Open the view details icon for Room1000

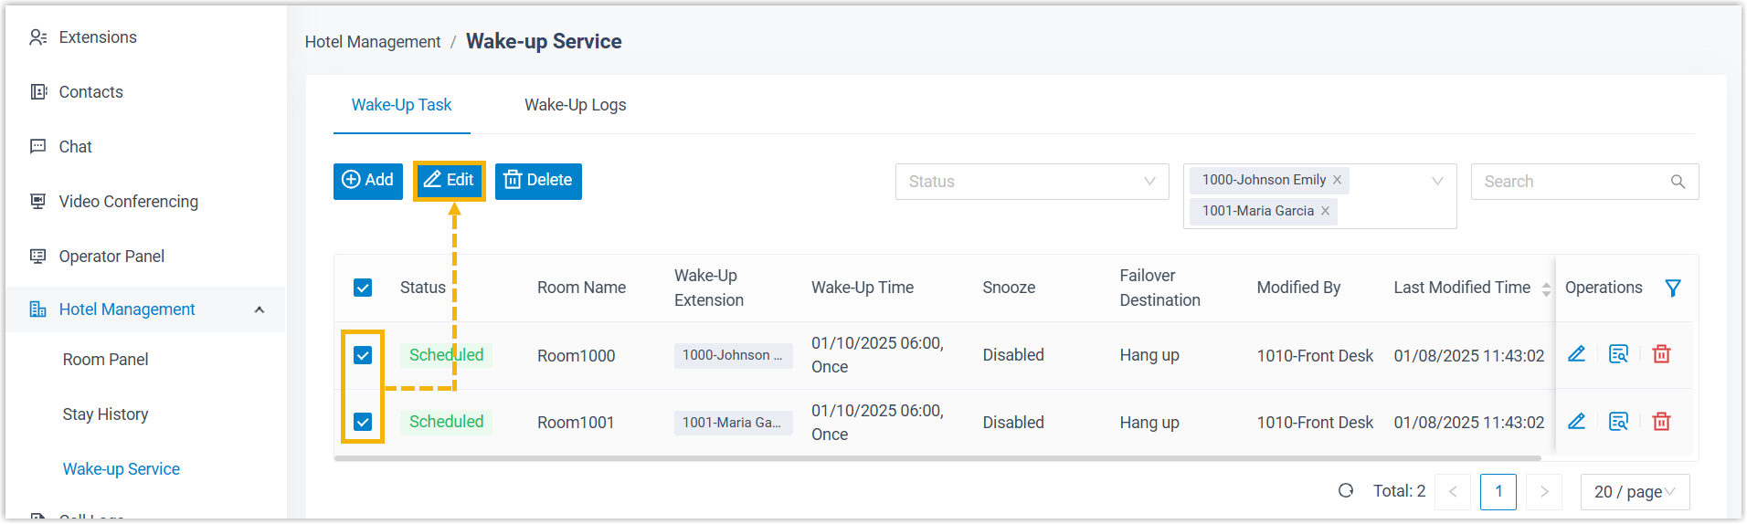pos(1618,354)
